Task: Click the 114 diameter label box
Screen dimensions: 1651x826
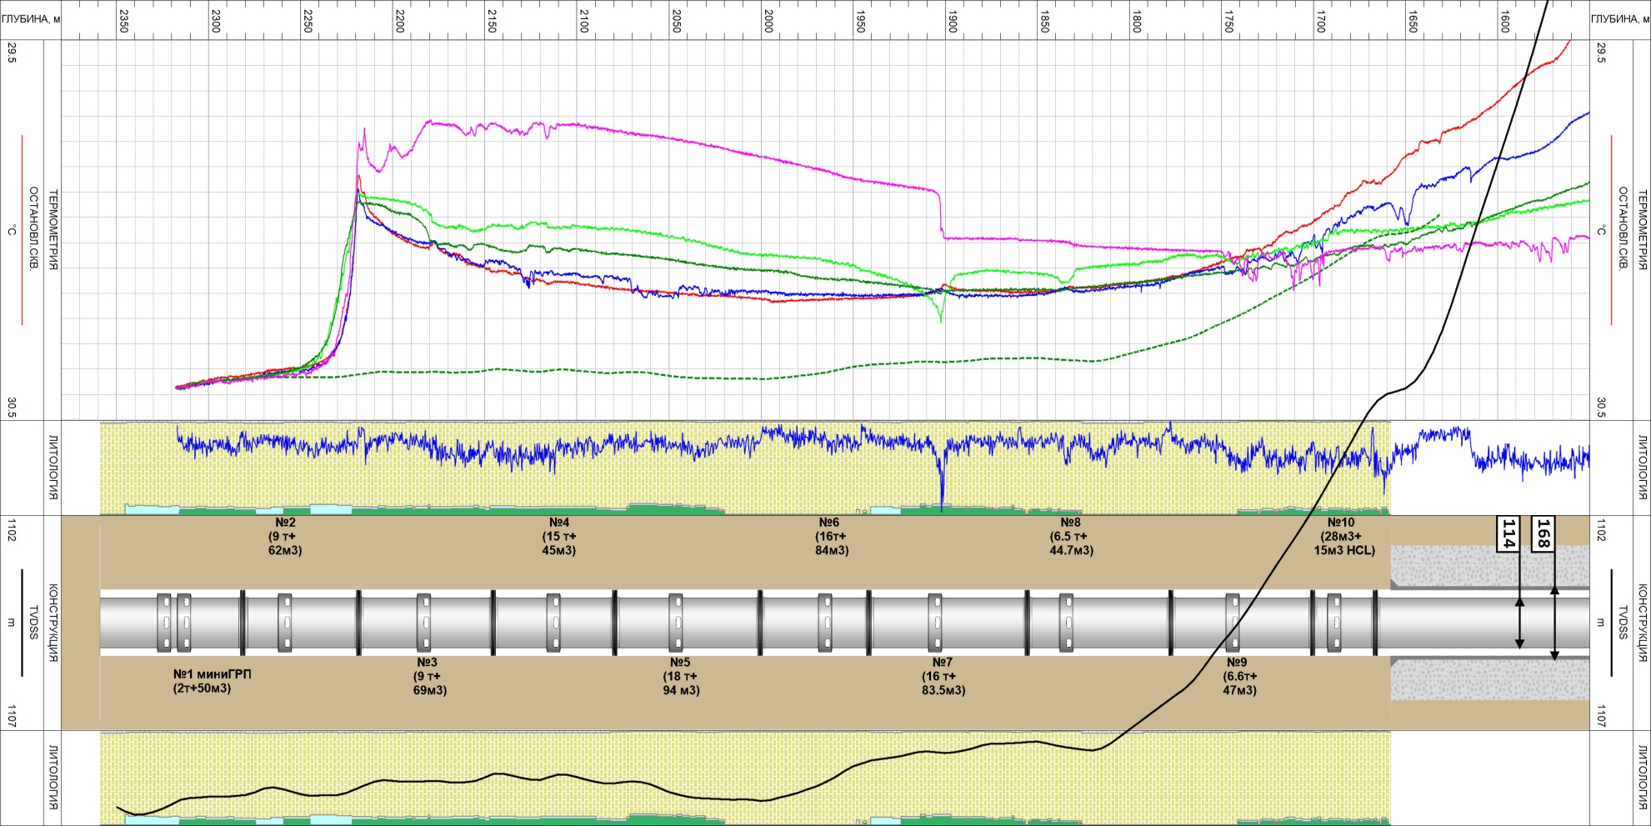Action: (x=1508, y=533)
